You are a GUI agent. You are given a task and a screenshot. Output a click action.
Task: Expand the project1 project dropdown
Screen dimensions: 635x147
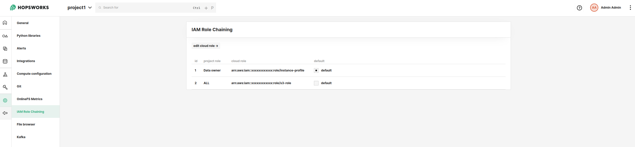pos(80,8)
